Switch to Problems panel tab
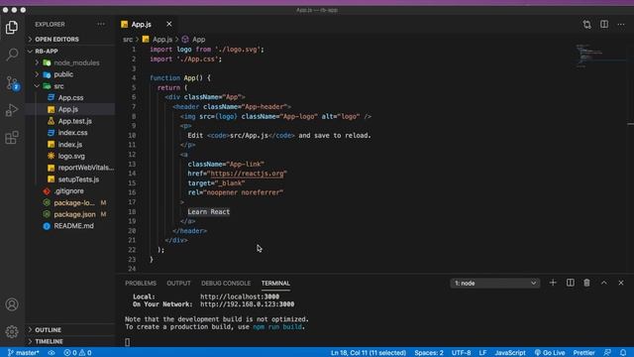 coord(141,283)
